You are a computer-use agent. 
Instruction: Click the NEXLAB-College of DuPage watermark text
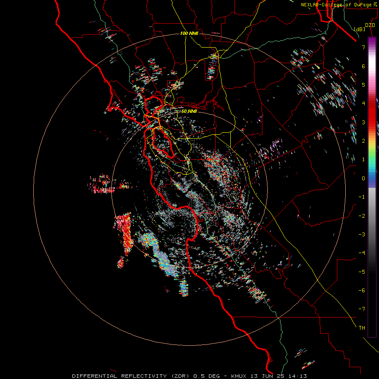337,5
